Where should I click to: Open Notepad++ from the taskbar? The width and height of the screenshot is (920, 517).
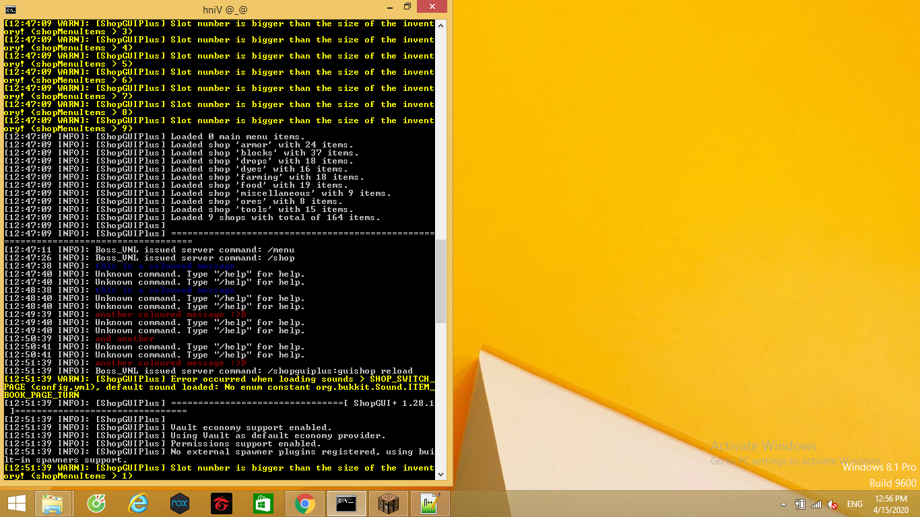(x=429, y=504)
